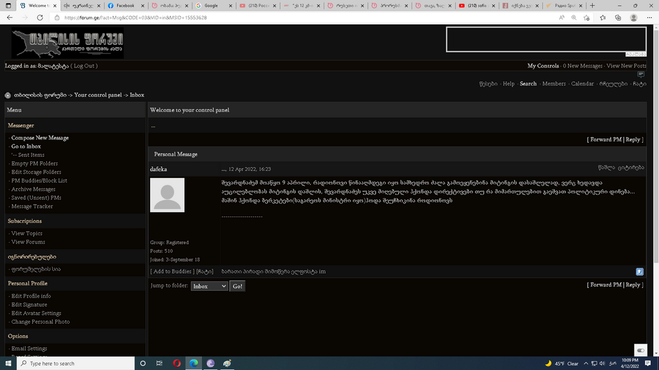This screenshot has width=659, height=370.
Task: Click Log Out link
Action: pos(84,66)
